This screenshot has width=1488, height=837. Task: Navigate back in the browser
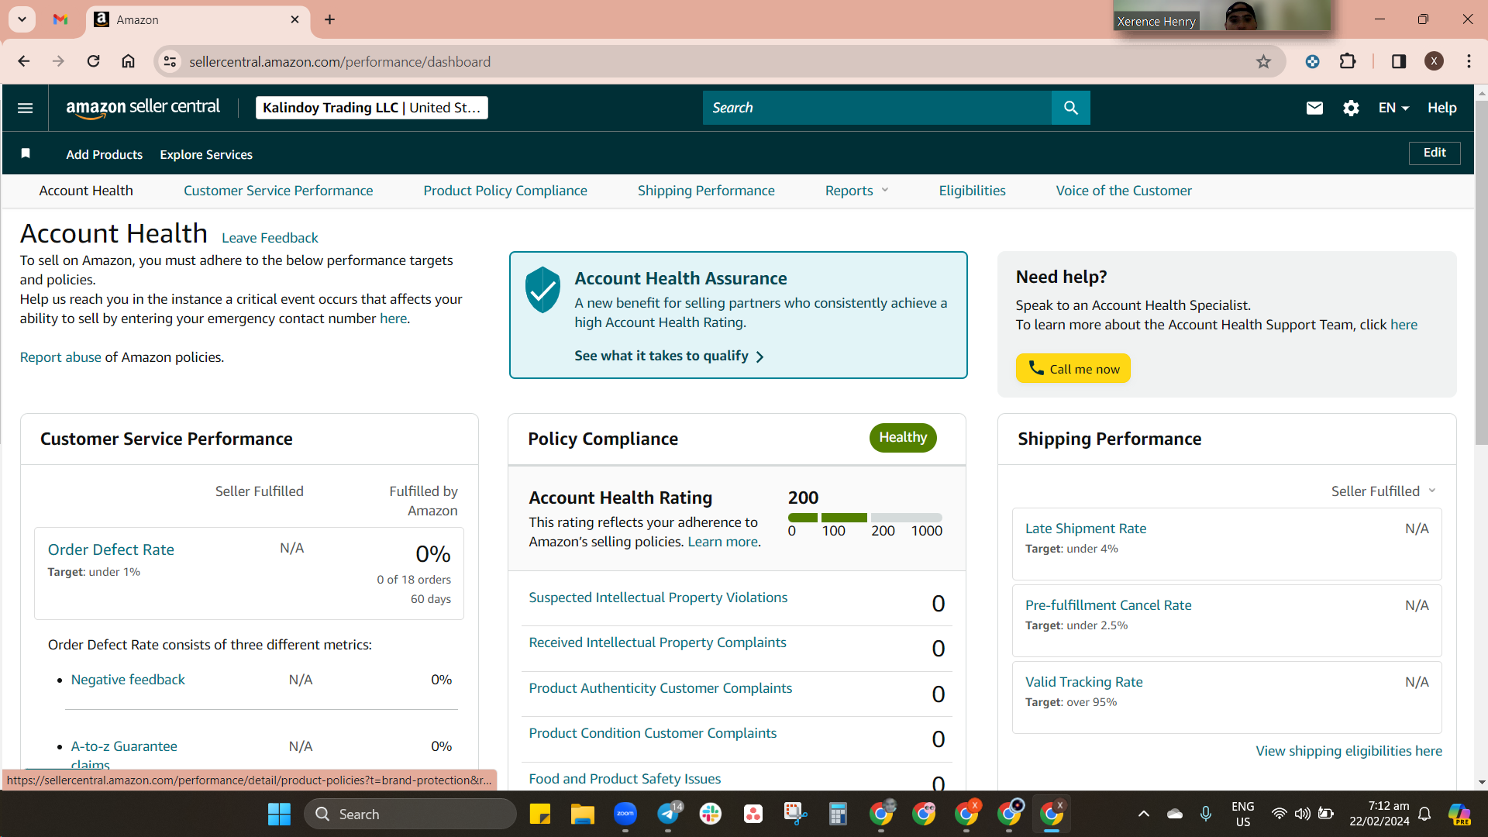coord(24,61)
